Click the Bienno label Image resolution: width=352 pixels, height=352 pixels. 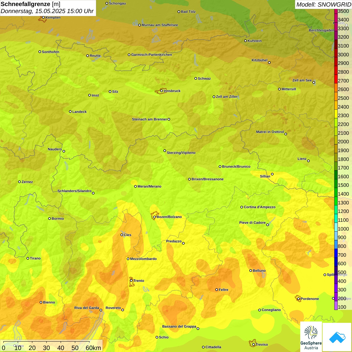(x=49, y=302)
